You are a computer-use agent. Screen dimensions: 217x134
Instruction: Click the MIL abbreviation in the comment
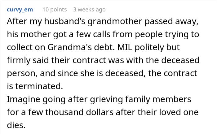(125, 47)
